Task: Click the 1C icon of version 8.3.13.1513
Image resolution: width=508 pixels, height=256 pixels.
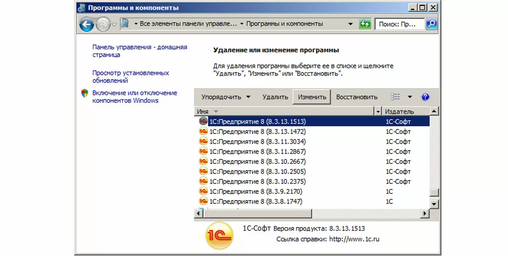Action: 203,121
